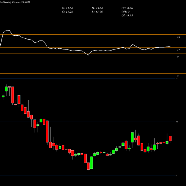The width and height of the screenshot is (186, 186).
Task: Click the last red candle at the right end
Action: tap(170, 138)
